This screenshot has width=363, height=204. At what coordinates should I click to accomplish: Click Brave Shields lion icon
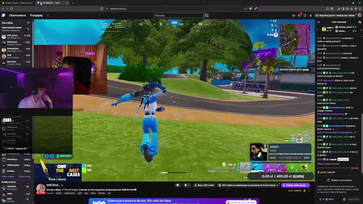coord(250,9)
